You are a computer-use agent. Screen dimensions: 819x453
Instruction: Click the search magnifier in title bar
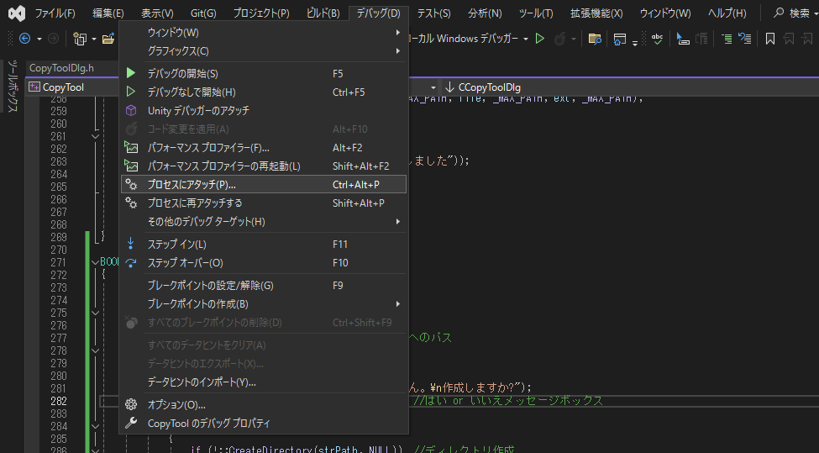pyautogui.click(x=780, y=13)
